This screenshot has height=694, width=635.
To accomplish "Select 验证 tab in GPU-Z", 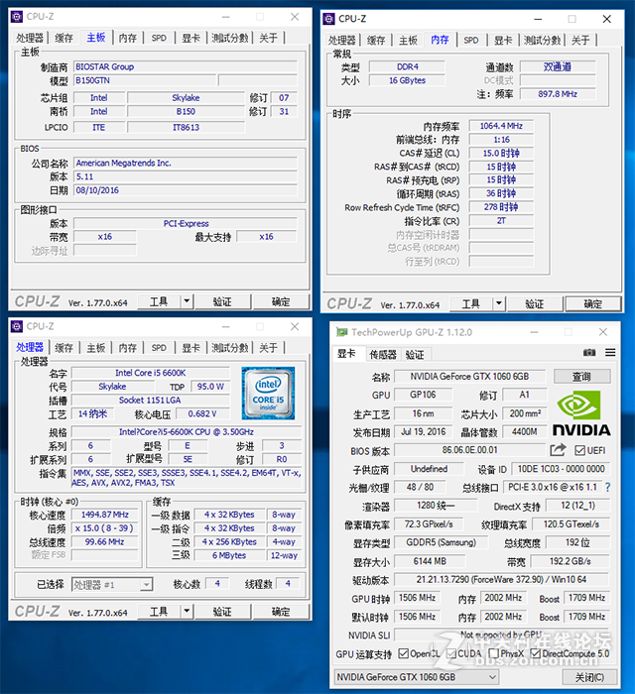I will (x=415, y=355).
